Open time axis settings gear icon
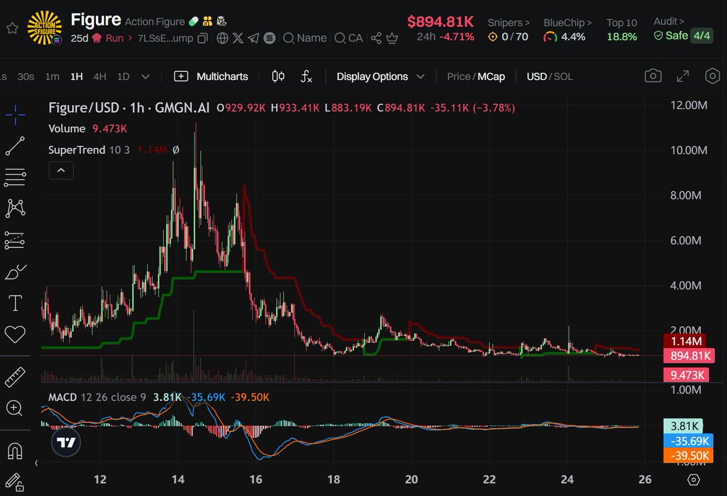 tap(694, 480)
